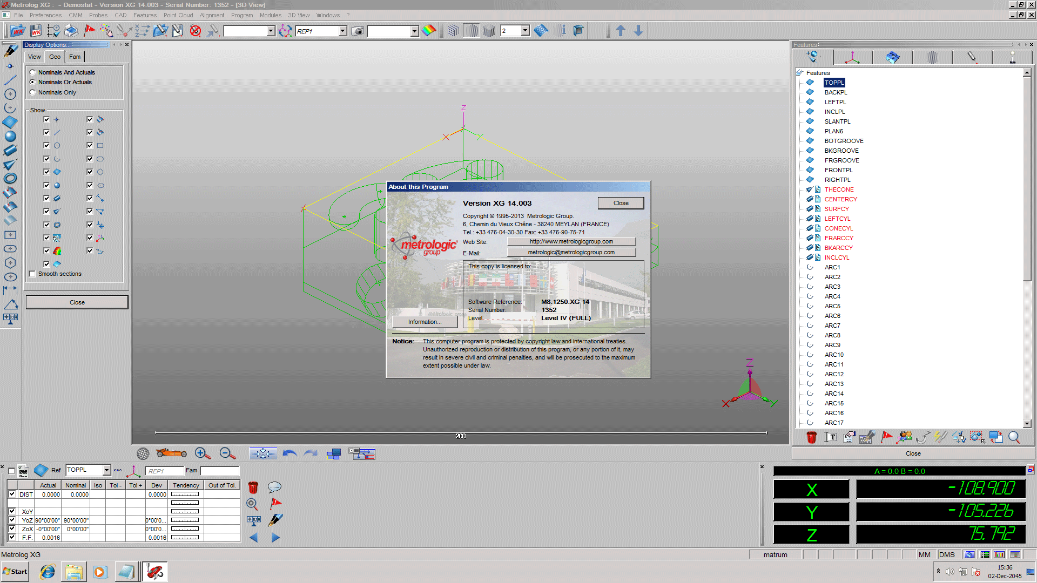Switch to the Geo tab

tap(55, 57)
